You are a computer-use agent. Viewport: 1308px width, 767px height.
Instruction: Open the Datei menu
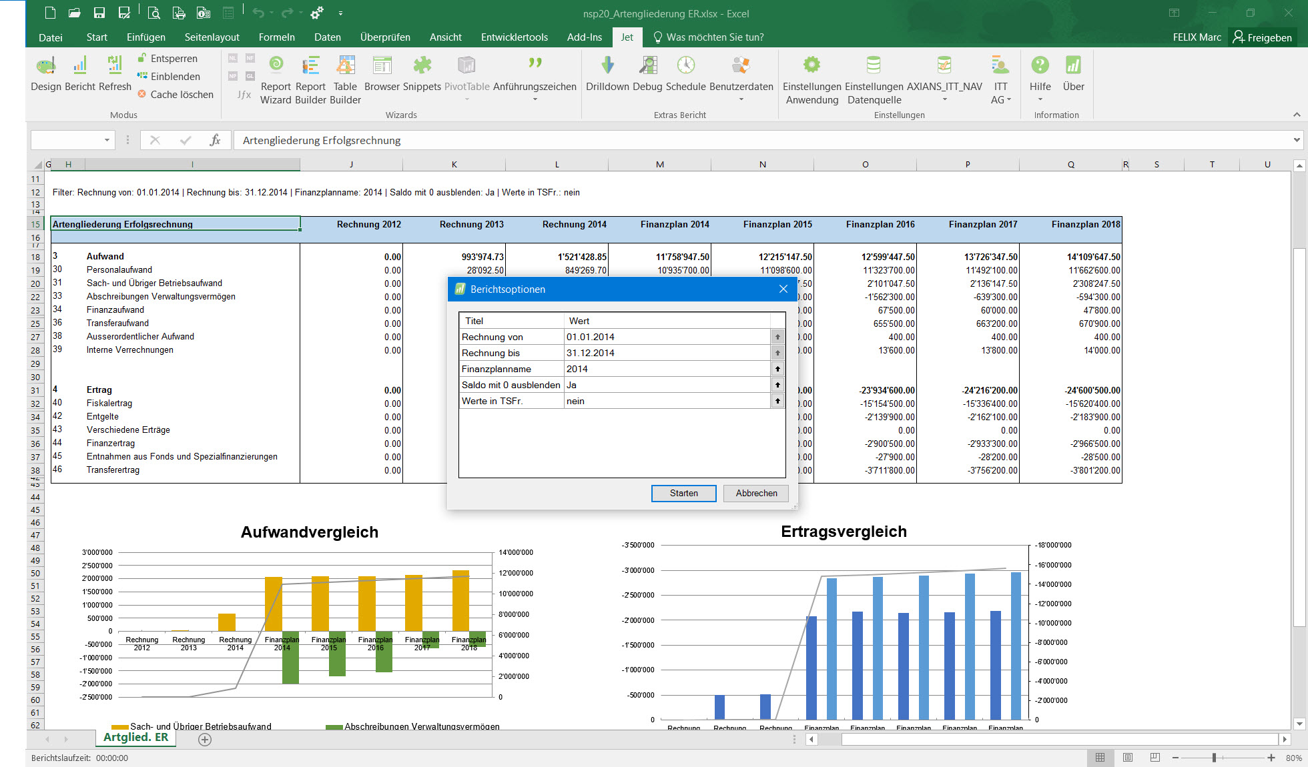tap(51, 37)
